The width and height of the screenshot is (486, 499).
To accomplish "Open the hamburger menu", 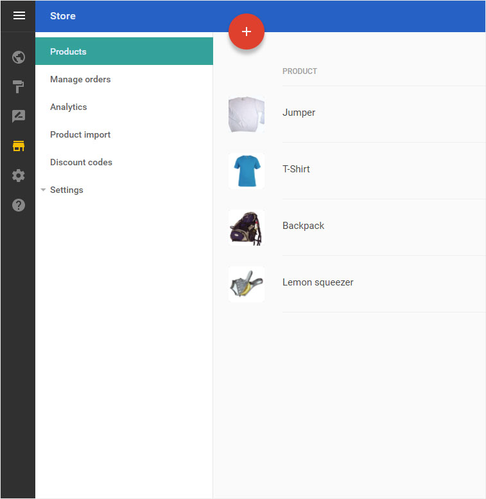I will tap(19, 15).
